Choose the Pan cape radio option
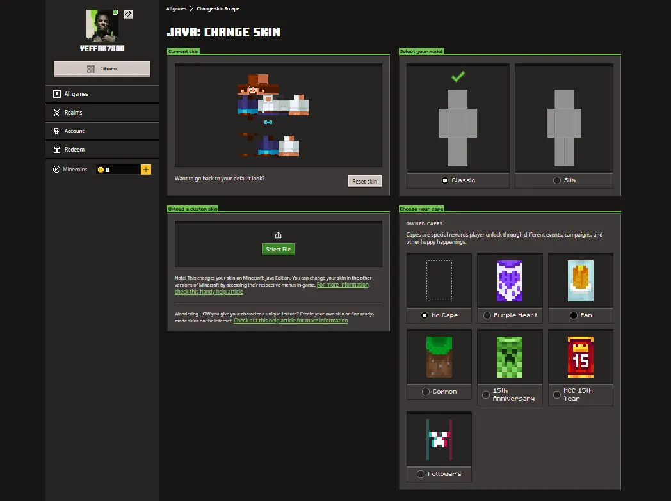 click(574, 315)
